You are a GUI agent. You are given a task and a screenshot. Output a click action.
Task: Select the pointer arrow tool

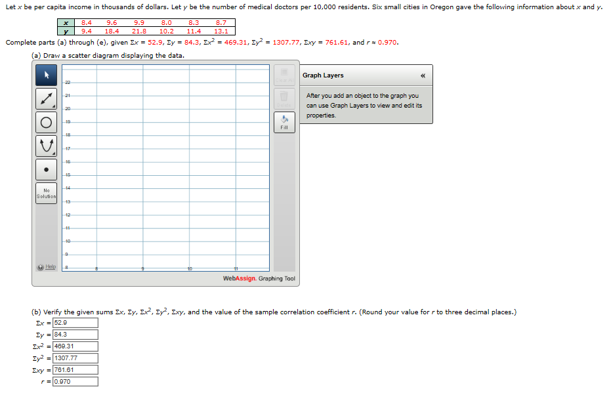tap(46, 75)
